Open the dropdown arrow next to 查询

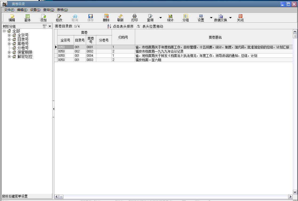tap(160, 18)
